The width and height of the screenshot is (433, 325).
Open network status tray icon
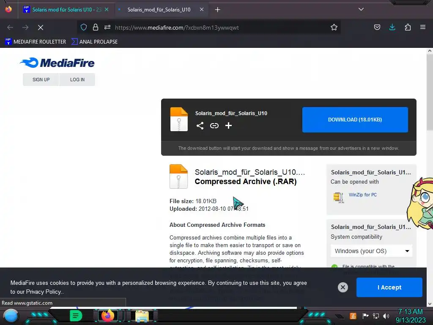point(376,316)
